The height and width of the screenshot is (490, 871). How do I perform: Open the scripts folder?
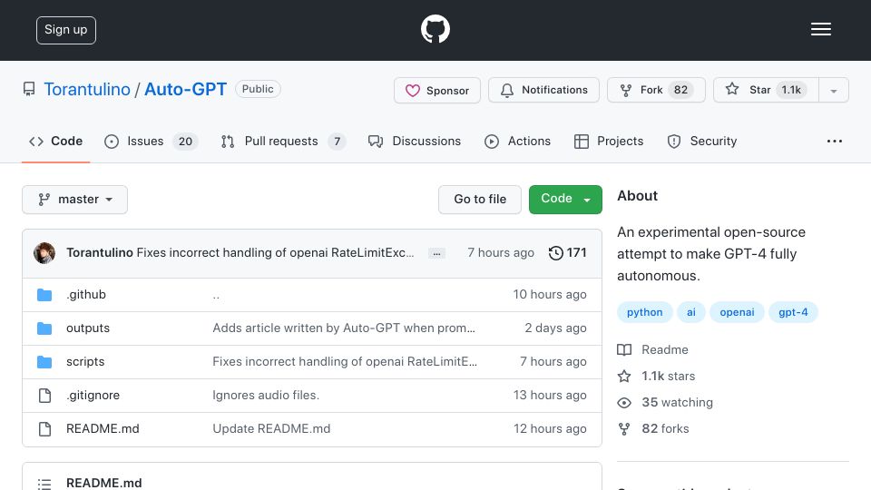click(85, 362)
